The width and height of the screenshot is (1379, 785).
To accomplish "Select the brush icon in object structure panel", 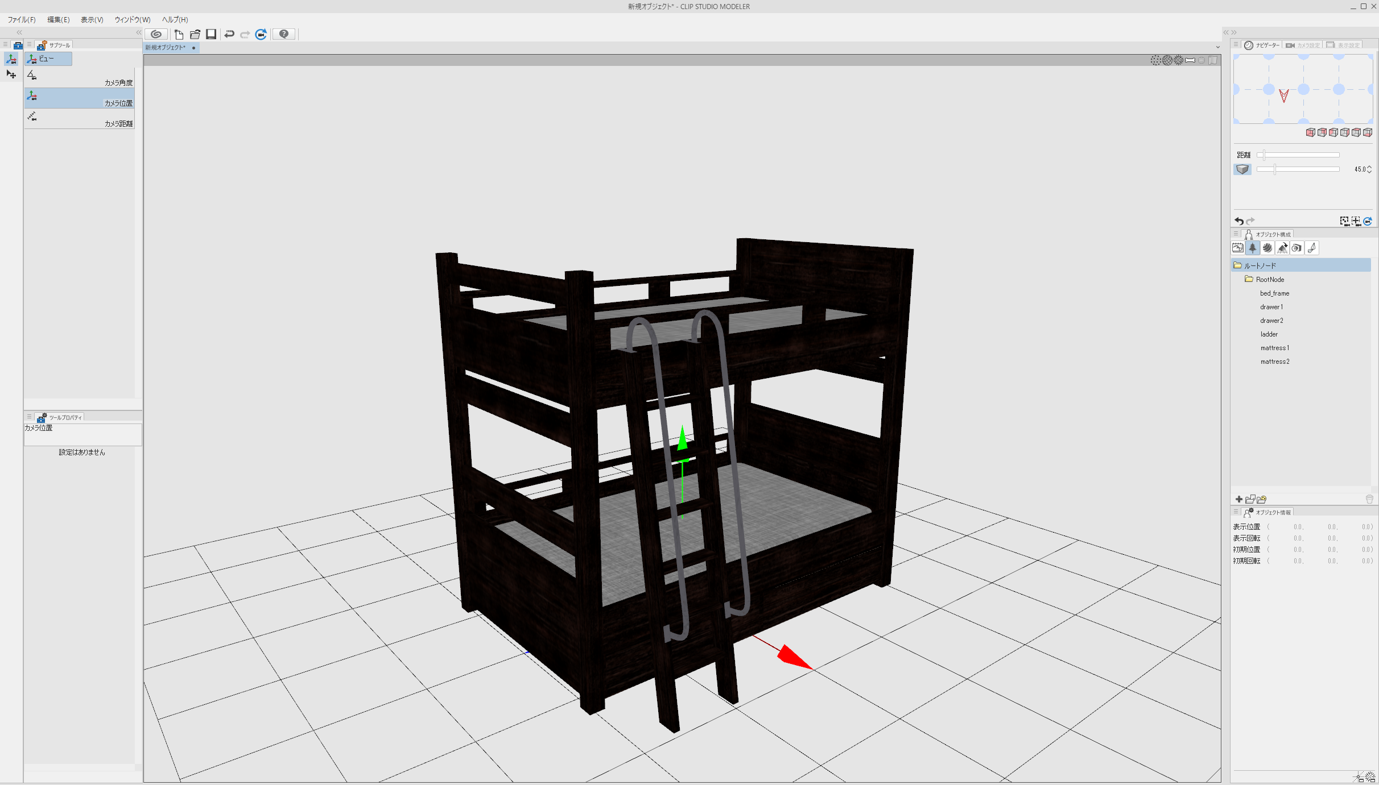I will pos(1312,248).
